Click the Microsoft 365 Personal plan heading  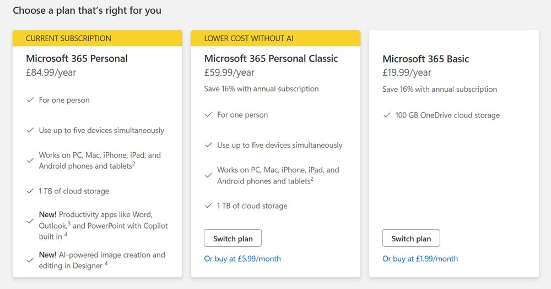click(77, 58)
